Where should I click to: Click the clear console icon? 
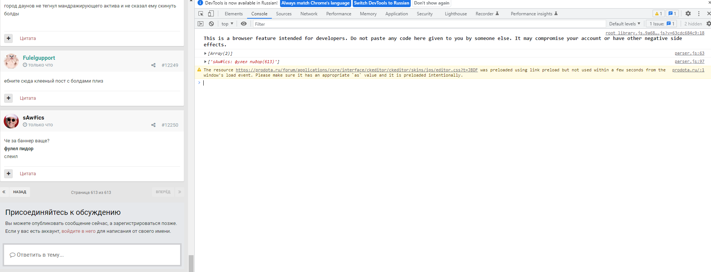point(212,24)
